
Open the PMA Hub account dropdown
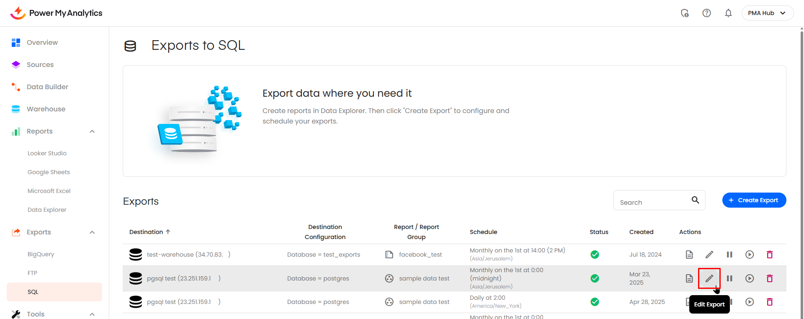767,13
